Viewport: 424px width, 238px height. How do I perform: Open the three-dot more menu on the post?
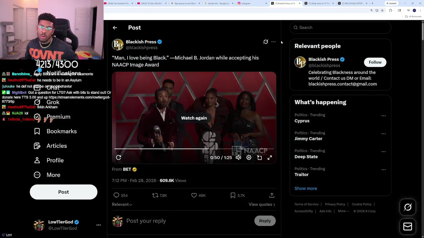(273, 42)
